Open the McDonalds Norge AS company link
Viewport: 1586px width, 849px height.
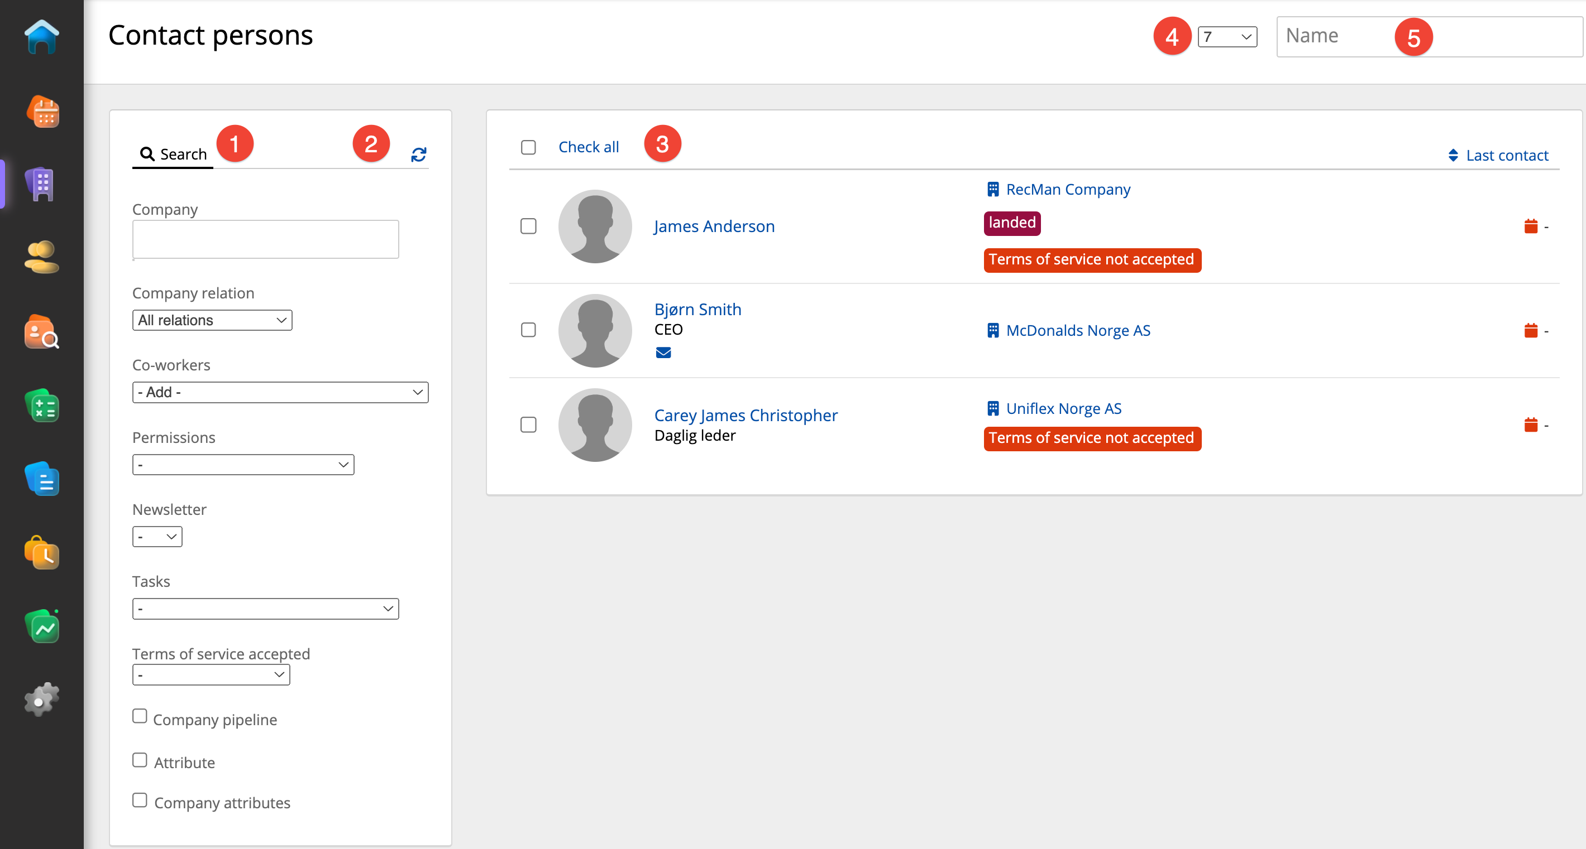[1077, 331]
